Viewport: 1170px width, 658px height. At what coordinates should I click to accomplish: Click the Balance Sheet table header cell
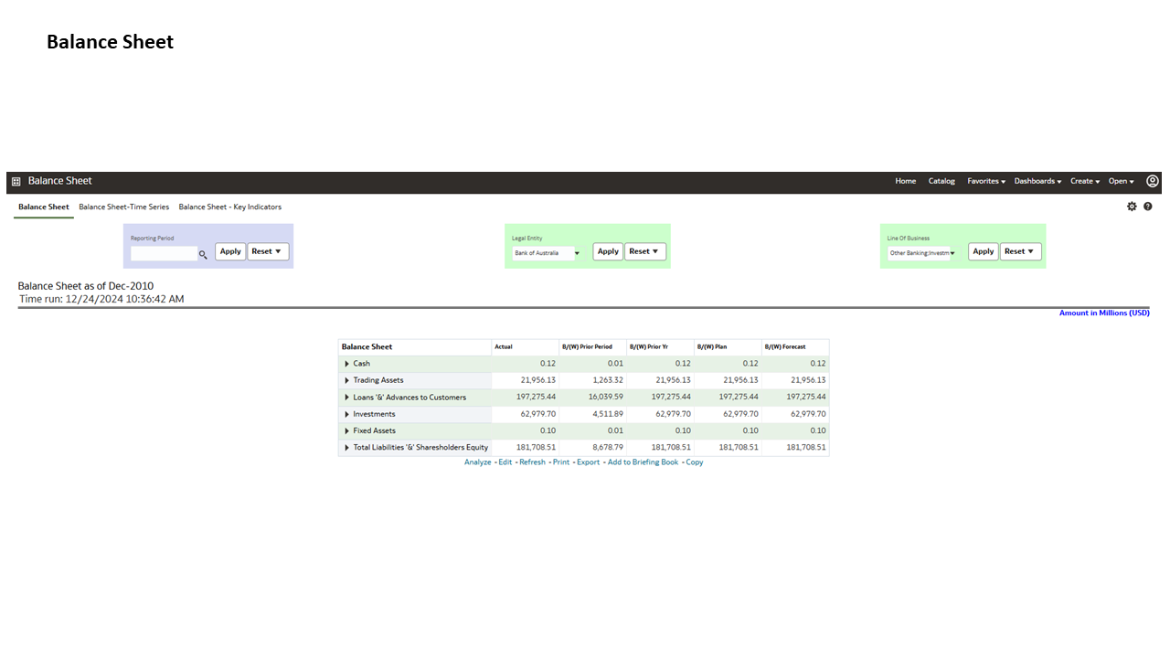point(415,347)
